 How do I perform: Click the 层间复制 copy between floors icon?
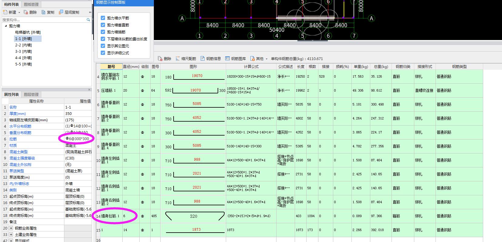tap(61, 12)
